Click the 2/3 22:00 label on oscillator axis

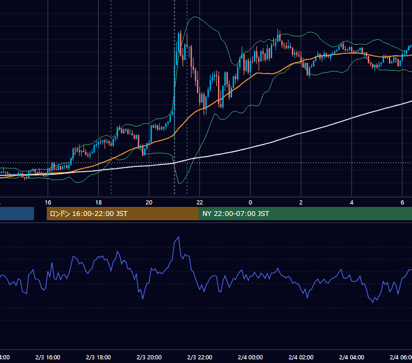[200, 357]
